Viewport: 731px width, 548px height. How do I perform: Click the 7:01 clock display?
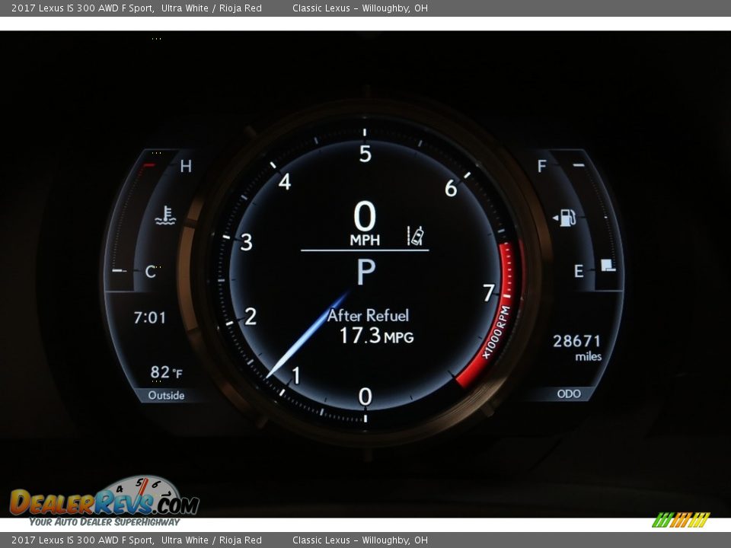(x=150, y=317)
